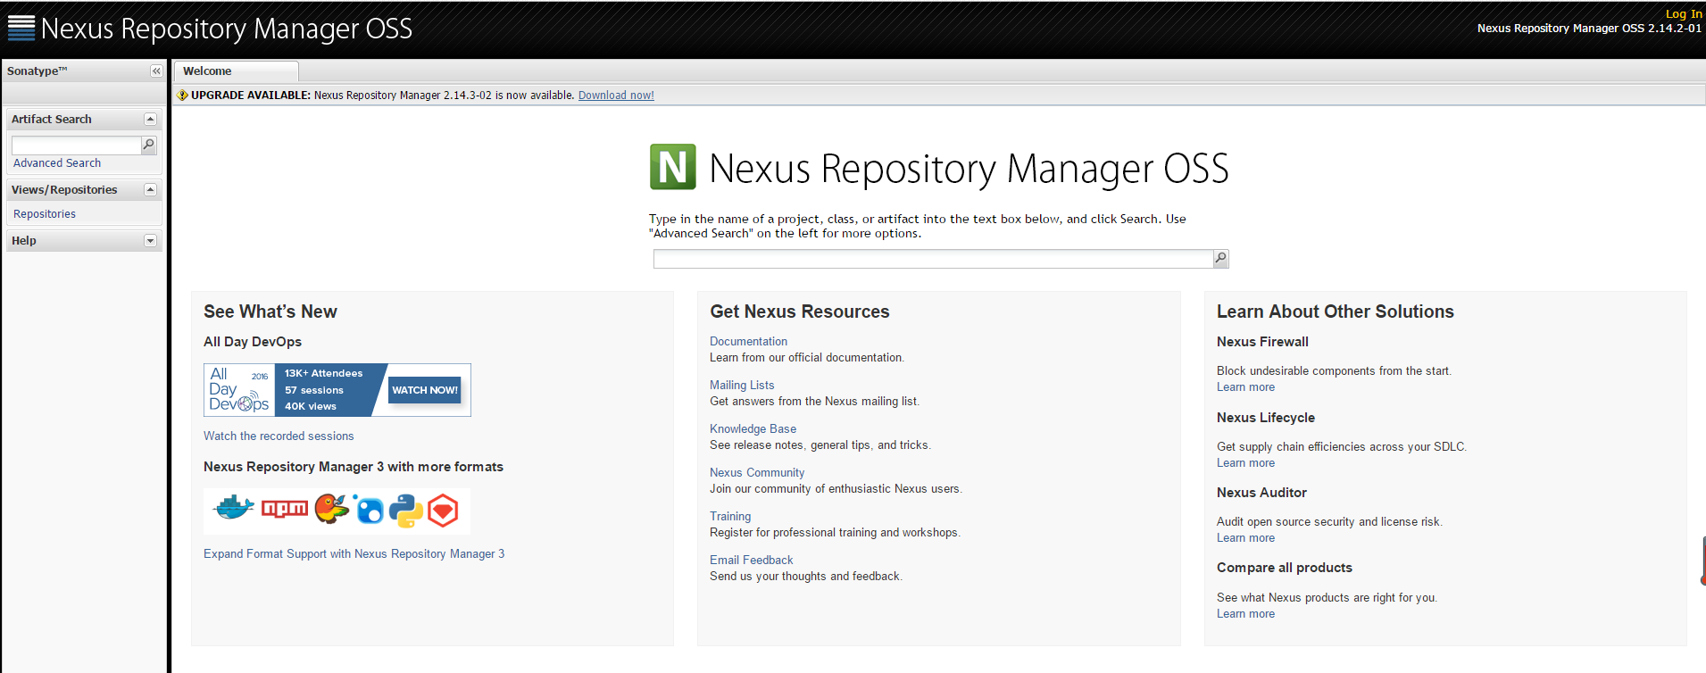Click Learn more under Nexus Firewall
1706x673 pixels.
tap(1245, 387)
